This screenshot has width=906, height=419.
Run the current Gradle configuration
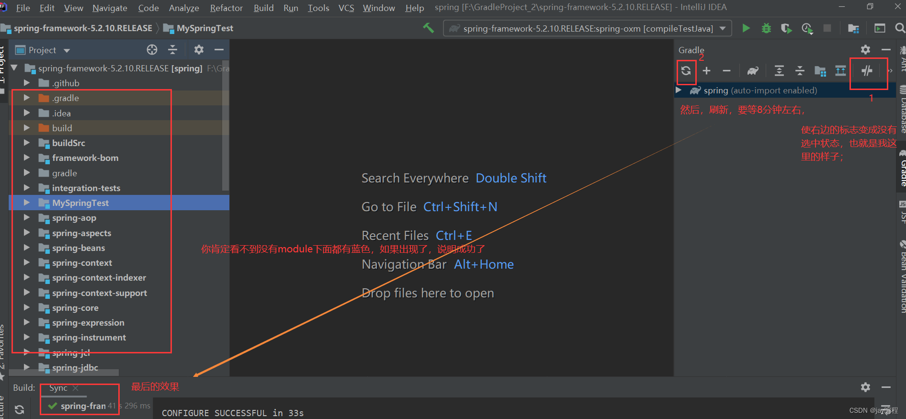(x=746, y=28)
